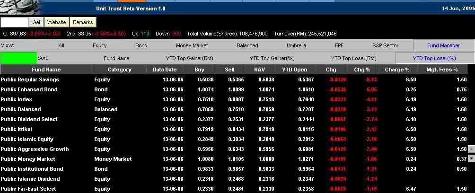Select Public Money Market fund name
Image resolution: width=475 pixels, height=193 pixels.
[x=28, y=159]
